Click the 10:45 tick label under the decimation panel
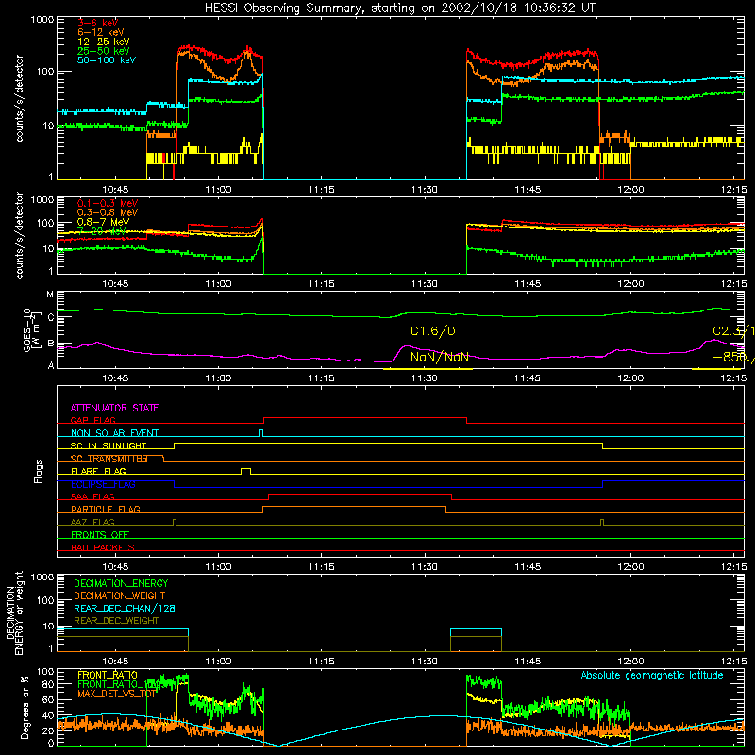 115,662
